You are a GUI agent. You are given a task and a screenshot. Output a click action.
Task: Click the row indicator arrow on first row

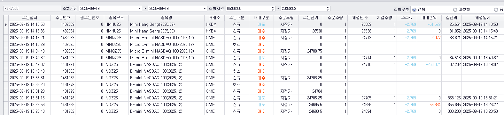click(6, 25)
